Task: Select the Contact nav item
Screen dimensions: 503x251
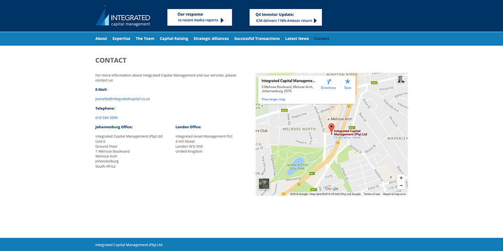Action: (x=322, y=38)
